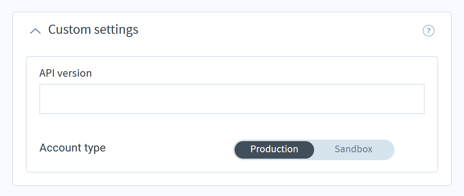The height and width of the screenshot is (196, 464).
Task: Switch account type toggle to Sandbox
Action: coord(353,149)
